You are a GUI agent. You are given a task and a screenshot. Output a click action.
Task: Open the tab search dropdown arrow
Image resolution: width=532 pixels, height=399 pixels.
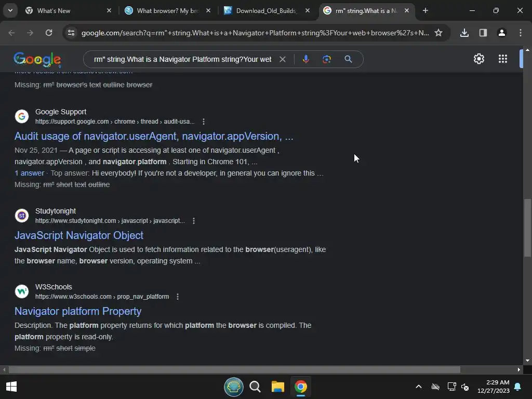(10, 10)
